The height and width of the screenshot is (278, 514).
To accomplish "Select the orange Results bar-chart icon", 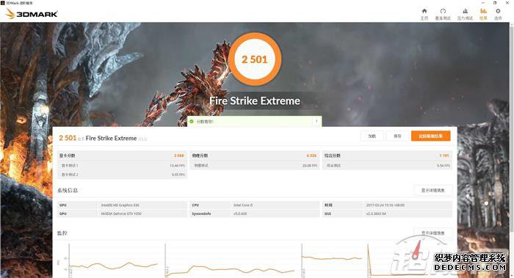I will click(x=483, y=11).
